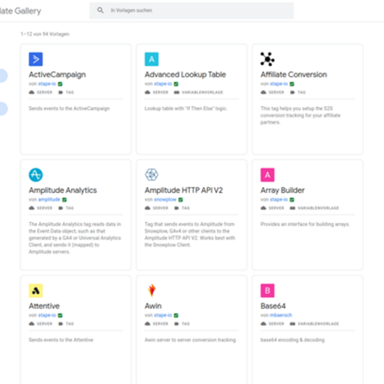Open the mbaersch author link under Base64

tap(280, 315)
